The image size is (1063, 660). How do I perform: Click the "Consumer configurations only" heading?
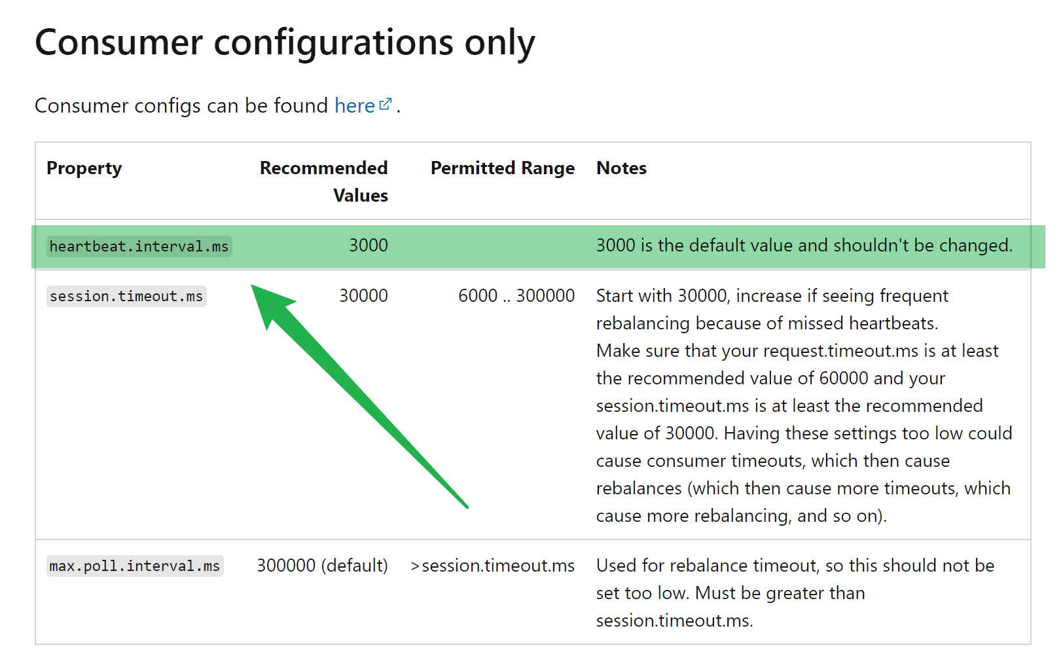[x=285, y=43]
